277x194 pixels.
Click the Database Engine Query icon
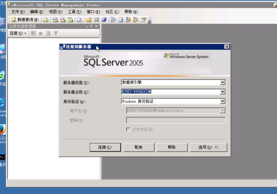point(46,19)
